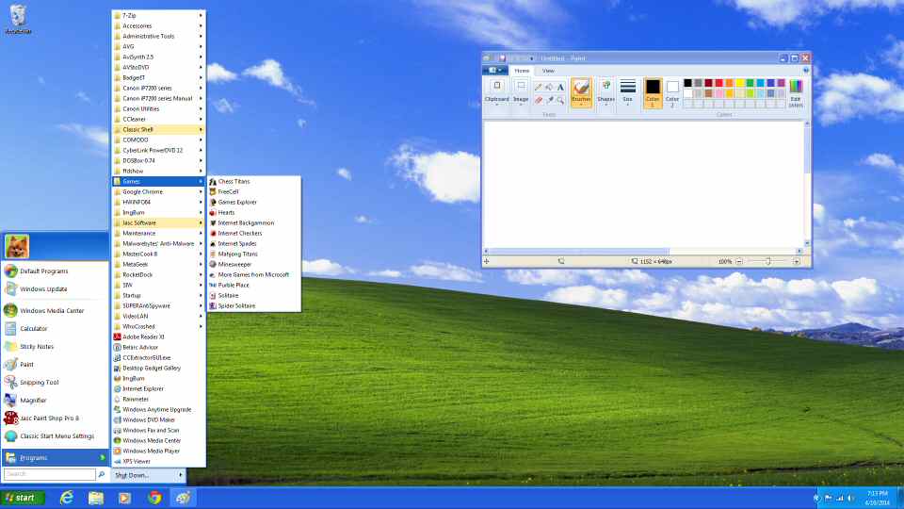The width and height of the screenshot is (904, 509).
Task: Click Internet Explorer icon on taskbar
Action: pyautogui.click(x=67, y=498)
